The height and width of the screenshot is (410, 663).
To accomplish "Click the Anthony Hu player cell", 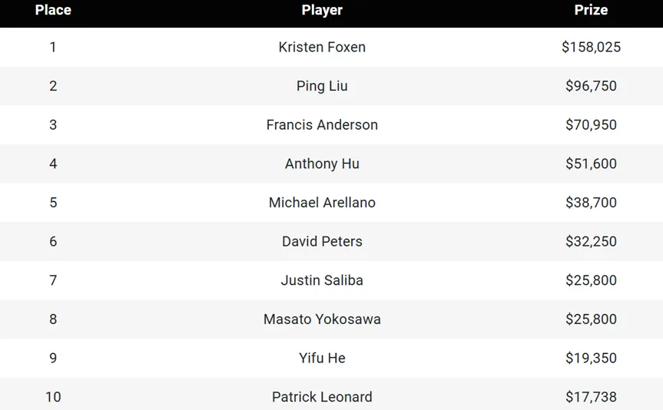I will click(x=322, y=164).
